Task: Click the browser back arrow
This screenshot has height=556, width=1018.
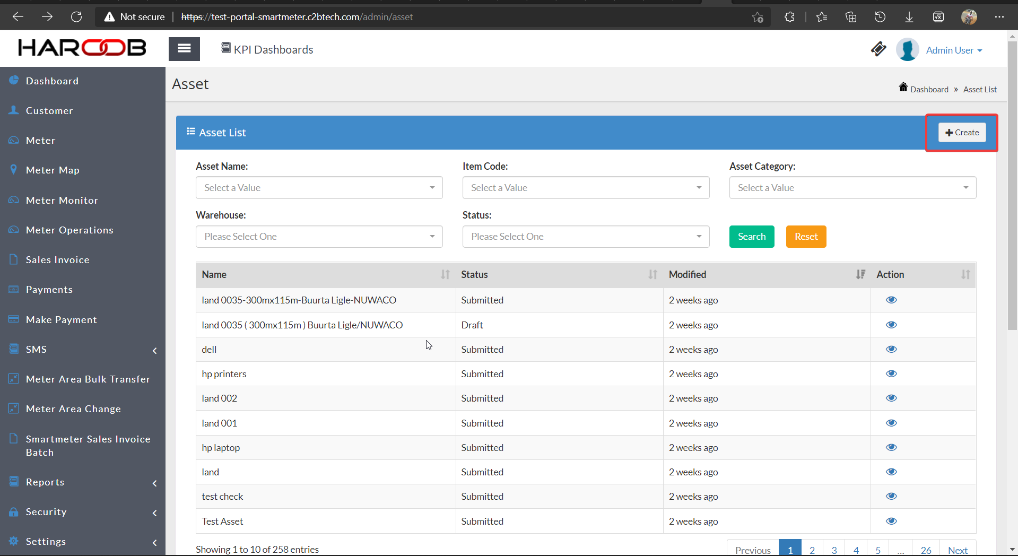Action: [18, 17]
